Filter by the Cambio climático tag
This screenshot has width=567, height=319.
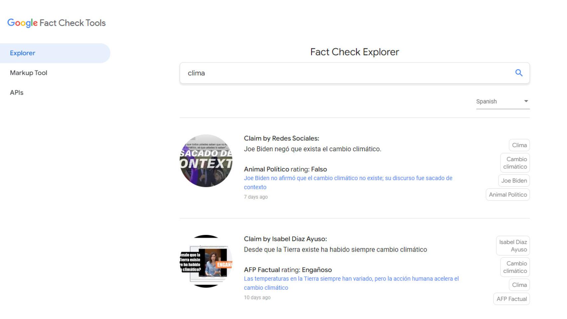click(515, 163)
